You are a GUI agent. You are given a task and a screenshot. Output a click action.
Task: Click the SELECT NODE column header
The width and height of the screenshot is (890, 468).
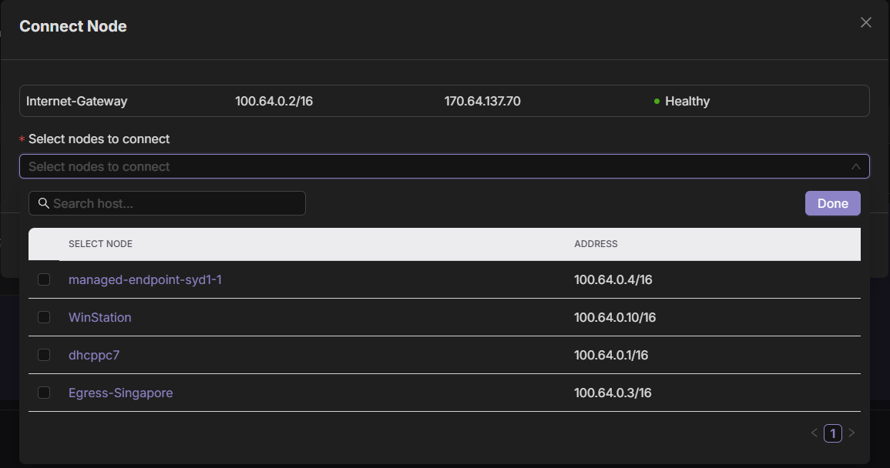tap(100, 244)
